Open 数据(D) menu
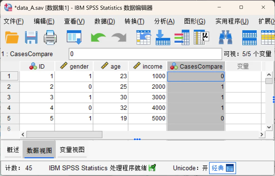Viewport: 275px width, 176px height. 105,21
